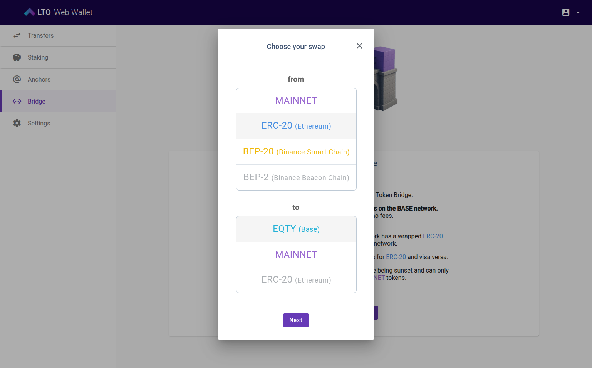Choose MAINNET as the to network

296,254
